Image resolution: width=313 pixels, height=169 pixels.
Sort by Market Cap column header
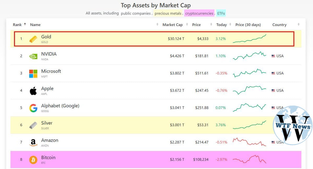tap(173, 25)
